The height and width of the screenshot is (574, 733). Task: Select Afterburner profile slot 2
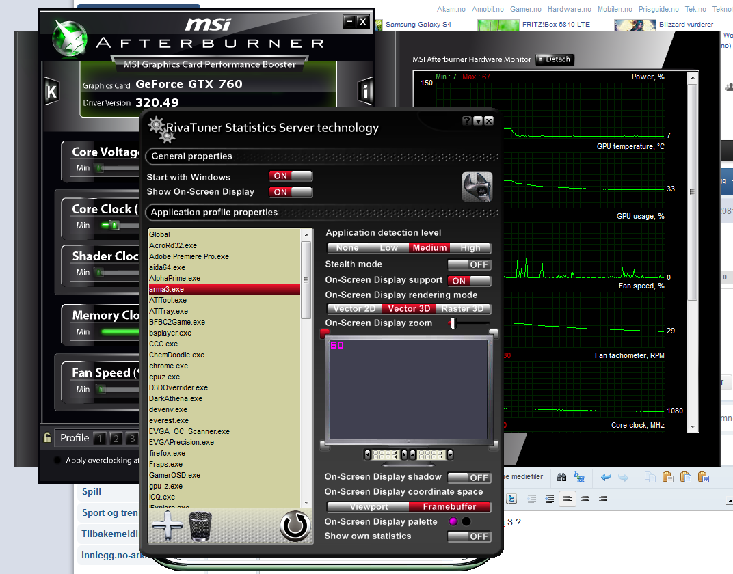click(116, 438)
